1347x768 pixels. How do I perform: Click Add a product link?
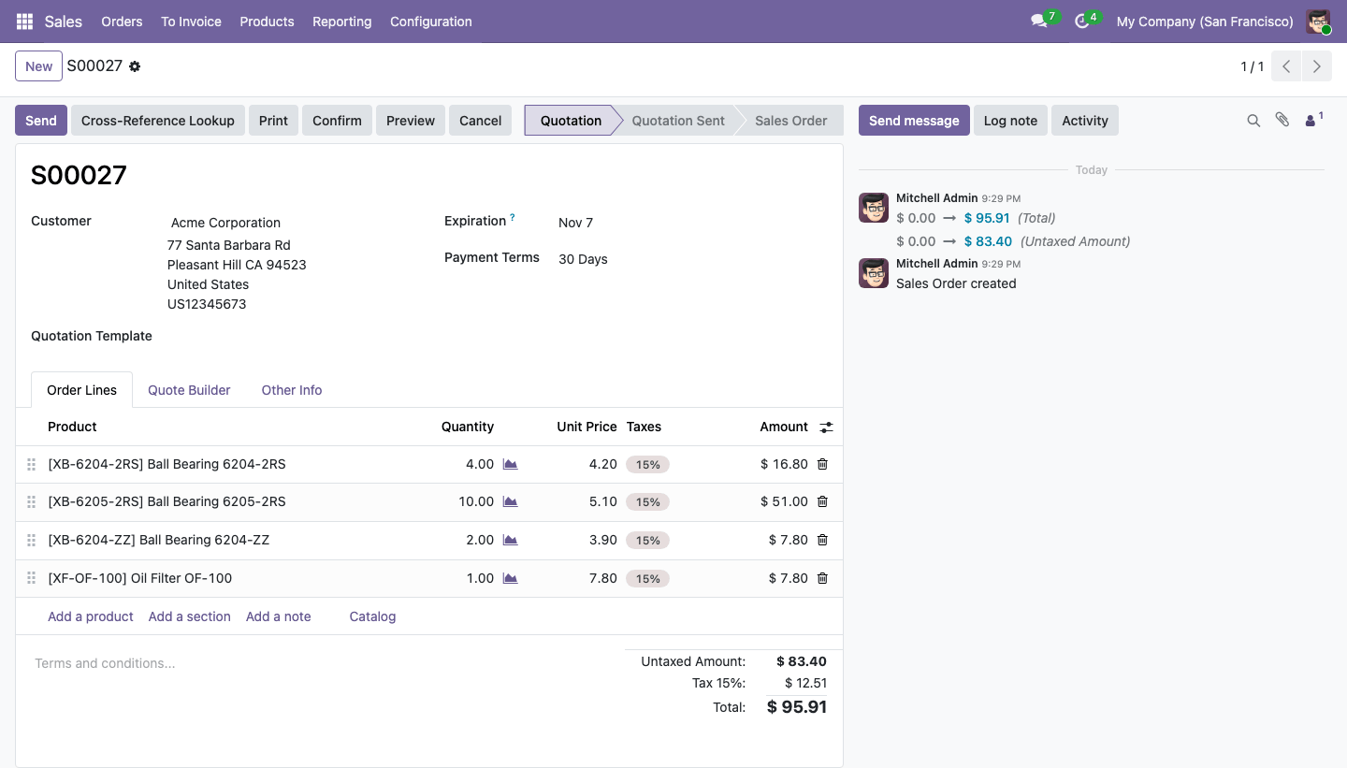(x=91, y=616)
